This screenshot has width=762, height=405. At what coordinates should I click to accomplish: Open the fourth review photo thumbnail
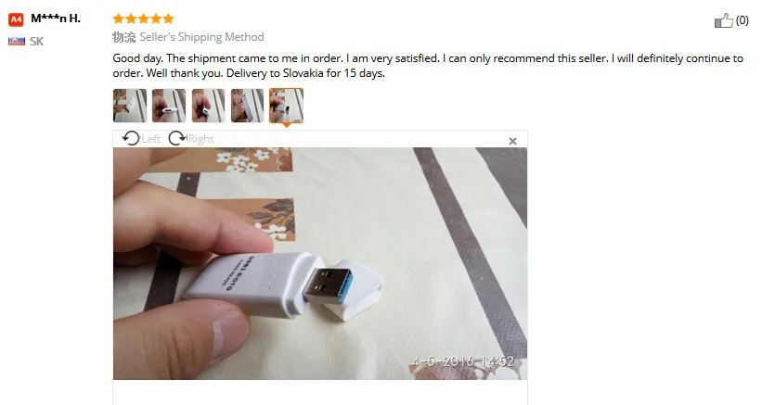point(248,106)
